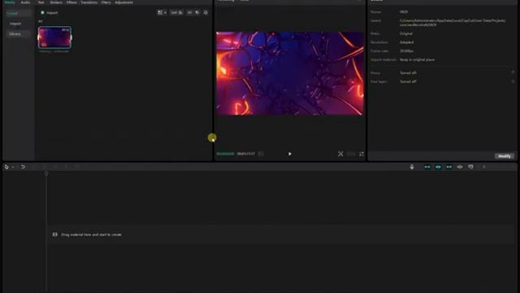This screenshot has height=293, width=520.
Task: Click the Undo arrow in timeline toolbar
Action: pos(23,167)
